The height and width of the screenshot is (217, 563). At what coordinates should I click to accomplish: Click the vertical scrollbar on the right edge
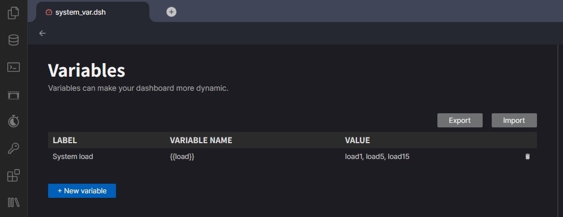(x=558, y=131)
